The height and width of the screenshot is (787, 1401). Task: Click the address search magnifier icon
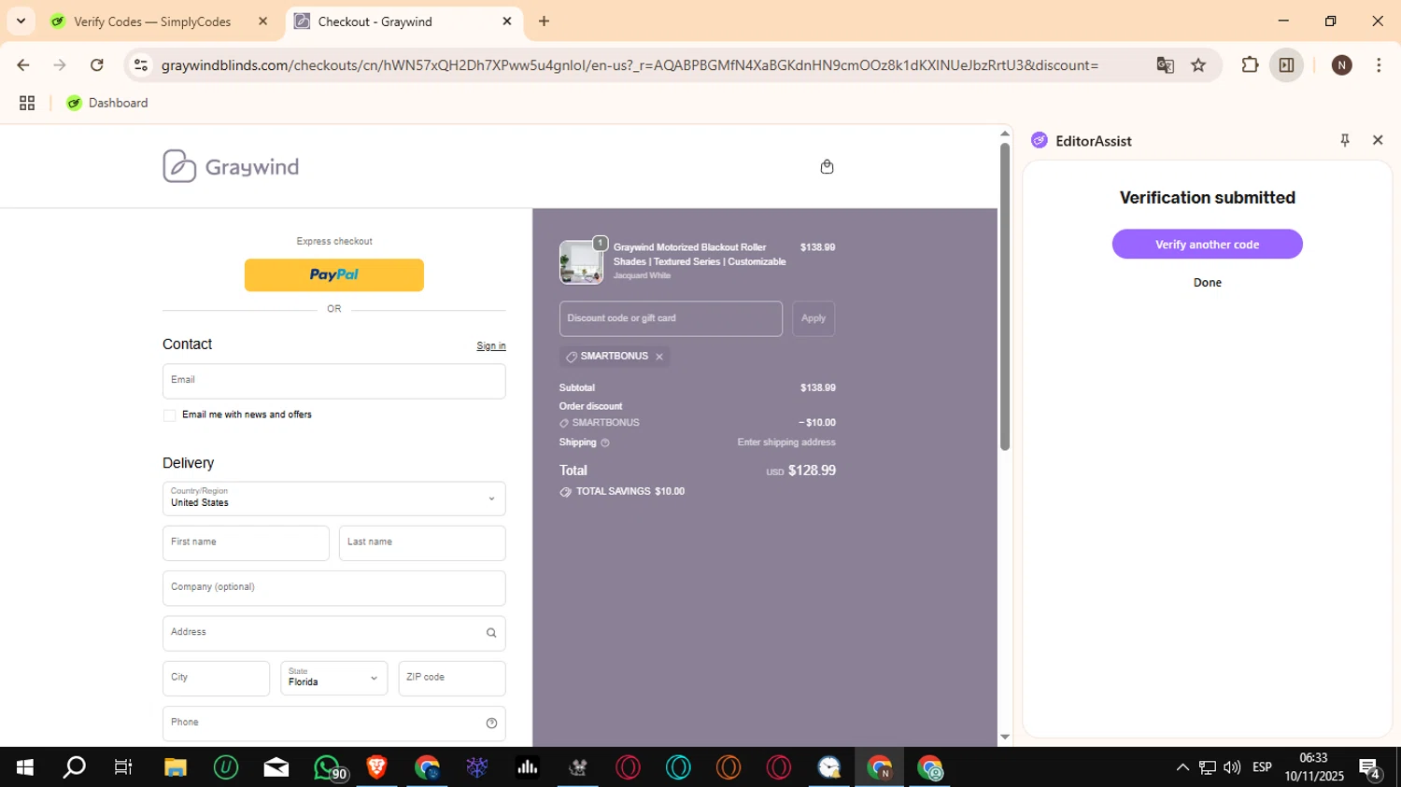pyautogui.click(x=491, y=633)
